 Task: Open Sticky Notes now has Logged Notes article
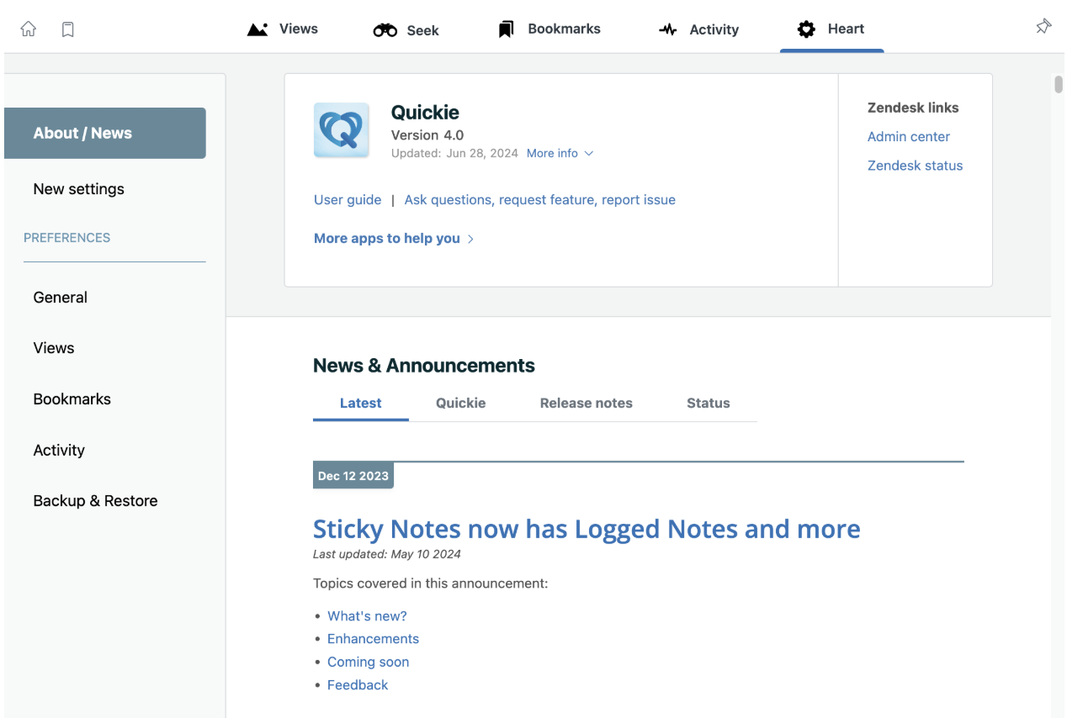pos(587,529)
